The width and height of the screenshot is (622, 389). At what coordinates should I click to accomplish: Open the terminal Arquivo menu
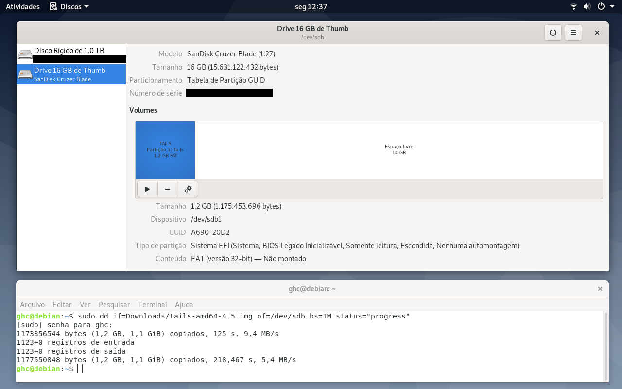click(x=32, y=305)
